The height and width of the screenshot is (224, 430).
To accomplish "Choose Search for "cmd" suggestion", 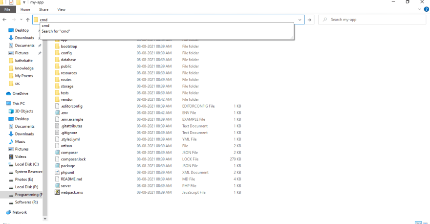I will pos(56,31).
